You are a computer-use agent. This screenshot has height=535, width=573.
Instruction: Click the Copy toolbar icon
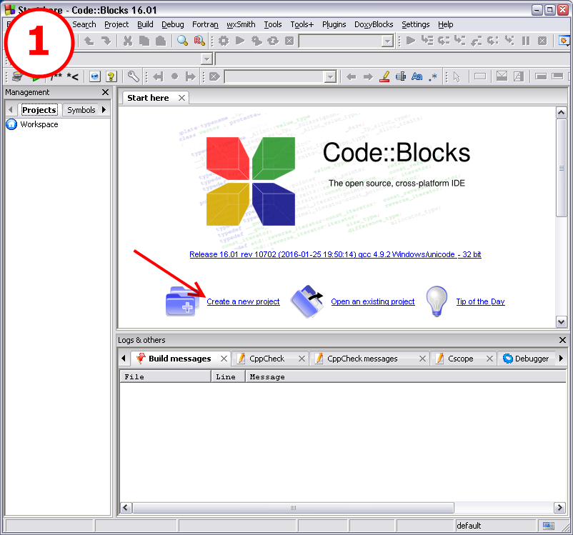tap(144, 41)
